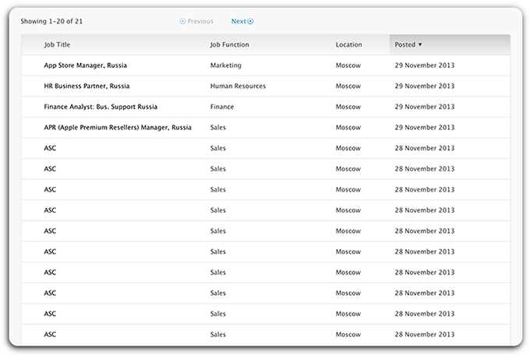The height and width of the screenshot is (355, 530).
Task: Go to the Next results page
Action: pyautogui.click(x=238, y=22)
